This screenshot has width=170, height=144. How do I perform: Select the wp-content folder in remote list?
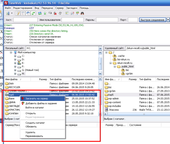[115, 102]
